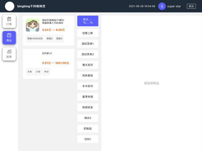Open the 订单 orders sidebar icon

coord(9,21)
